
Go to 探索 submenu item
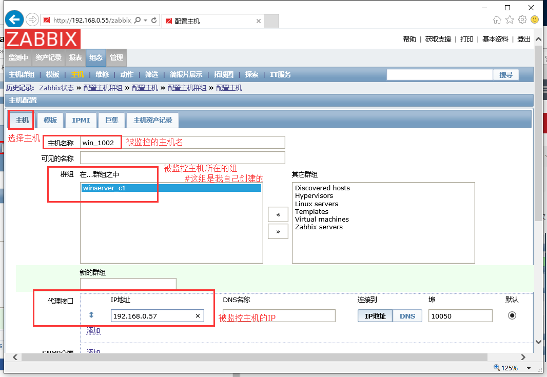pyautogui.click(x=252, y=75)
